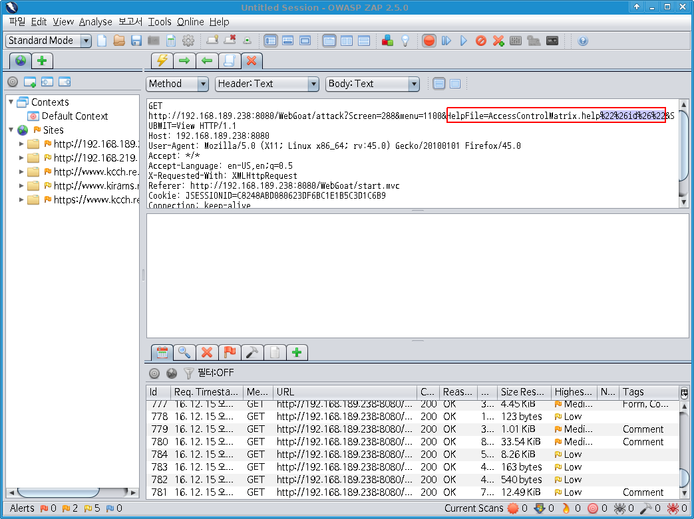Viewport: 694px width, 519px height.
Task: Click the light bulb tips icon
Action: pos(405,41)
